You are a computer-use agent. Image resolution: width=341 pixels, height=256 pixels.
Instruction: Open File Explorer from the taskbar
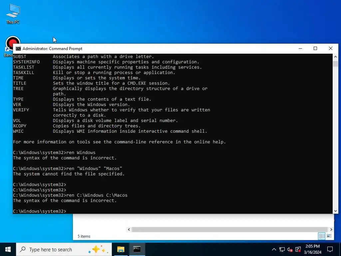(121, 249)
